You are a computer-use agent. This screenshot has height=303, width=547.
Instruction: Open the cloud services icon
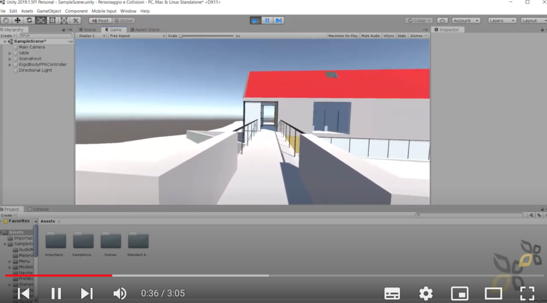[442, 21]
